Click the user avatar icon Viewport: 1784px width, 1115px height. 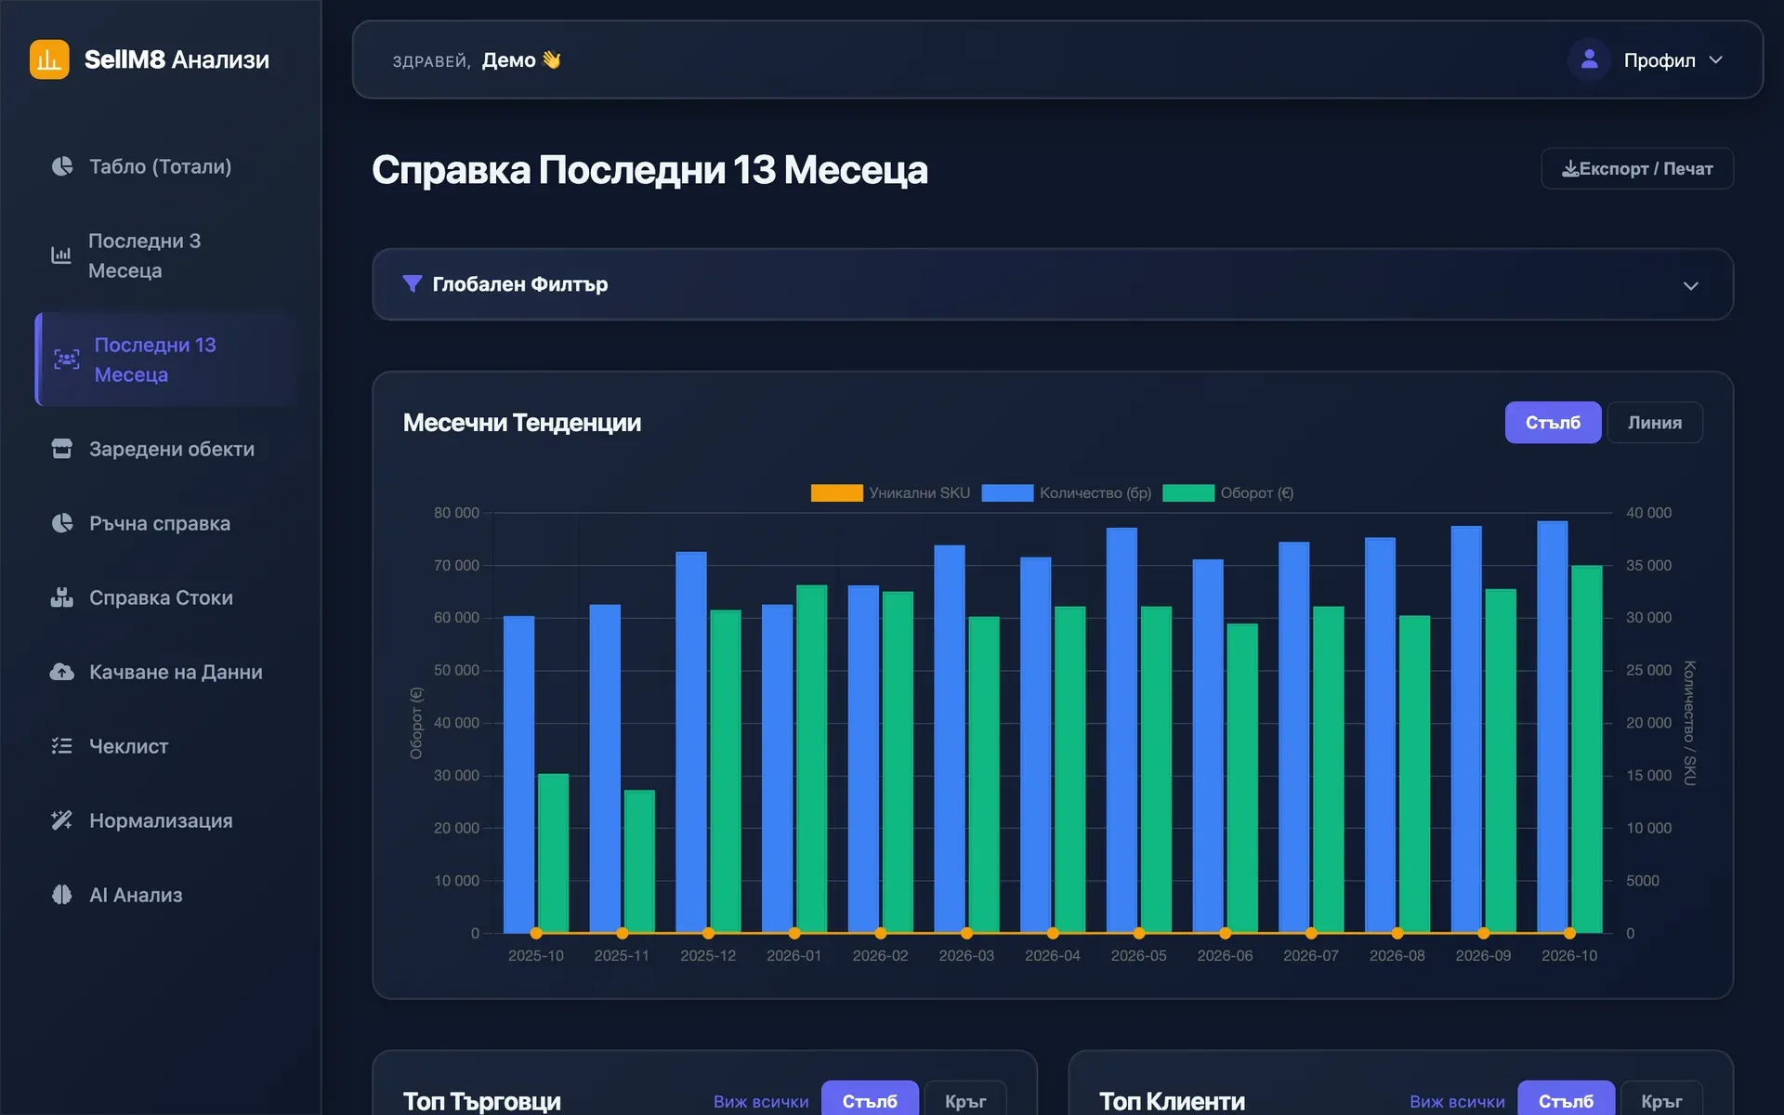[1590, 59]
